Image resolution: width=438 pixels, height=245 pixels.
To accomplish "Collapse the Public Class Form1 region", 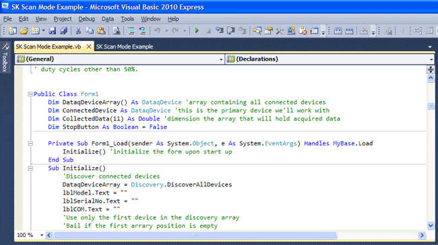I will click(30, 94).
